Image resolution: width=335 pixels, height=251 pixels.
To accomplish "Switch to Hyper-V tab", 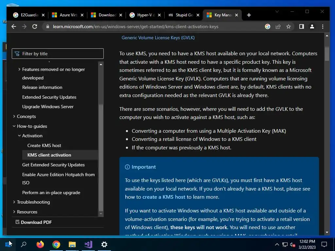I will coord(145,15).
